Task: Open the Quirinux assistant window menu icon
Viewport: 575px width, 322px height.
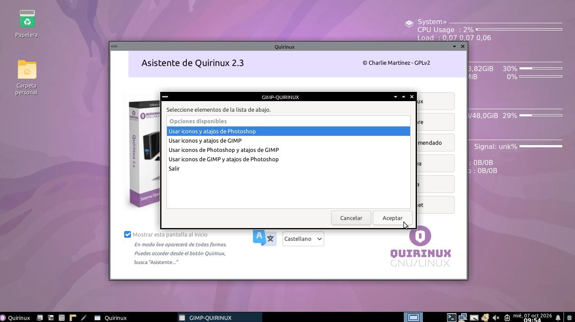Action: coord(114,47)
